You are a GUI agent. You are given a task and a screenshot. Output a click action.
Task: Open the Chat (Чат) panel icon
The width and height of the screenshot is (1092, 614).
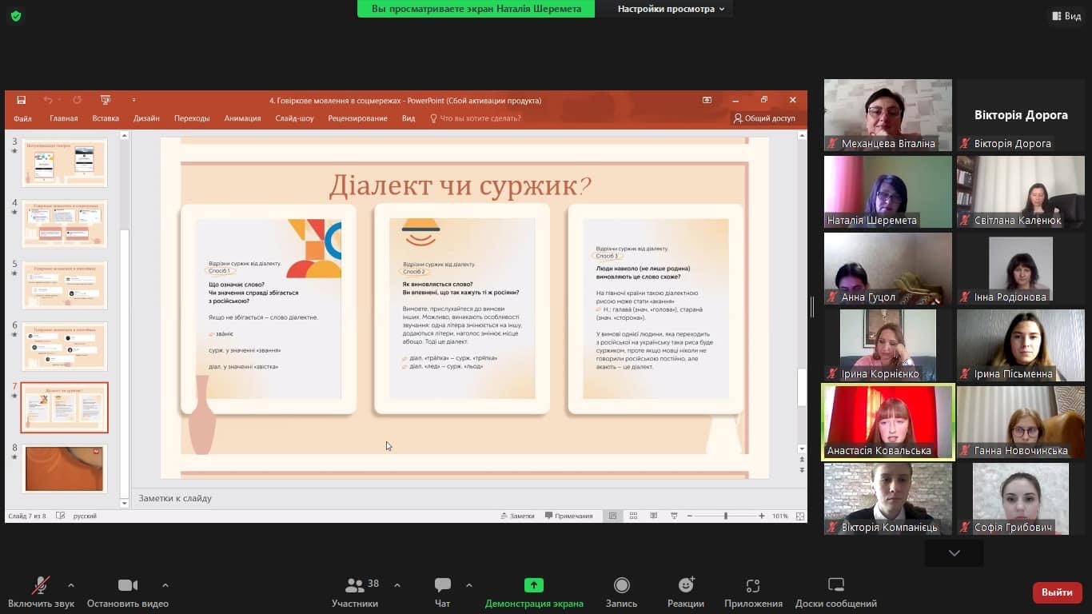click(442, 586)
